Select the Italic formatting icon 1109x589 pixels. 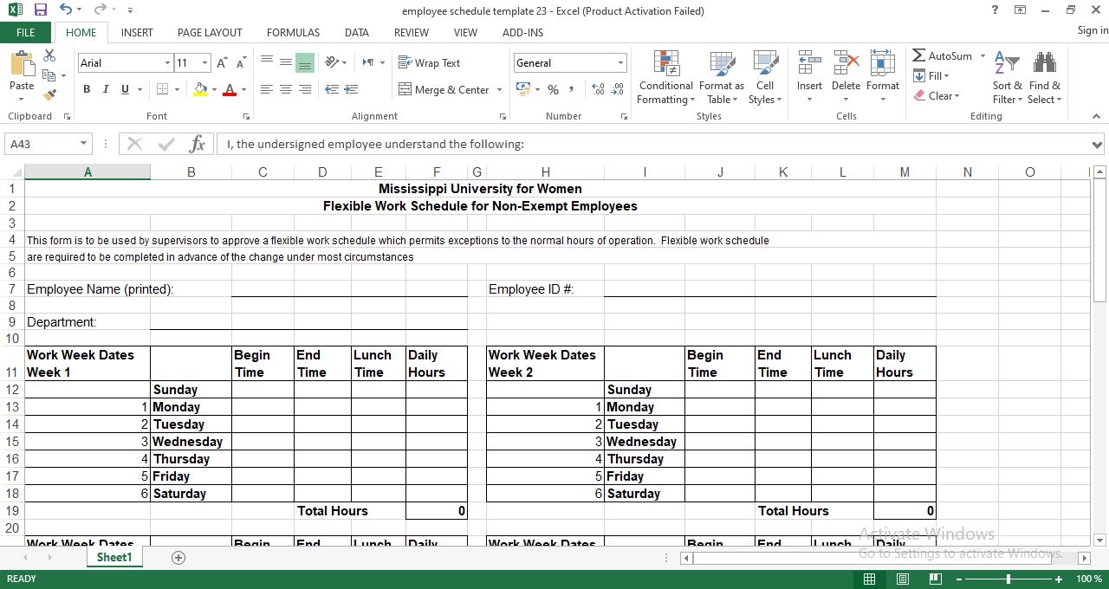(105, 89)
